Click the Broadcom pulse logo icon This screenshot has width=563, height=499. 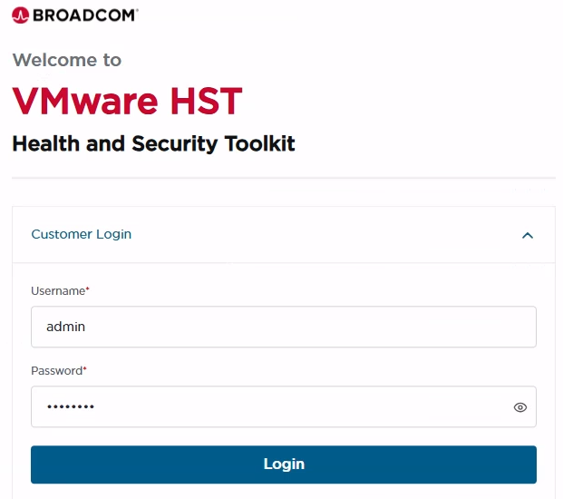(x=21, y=15)
